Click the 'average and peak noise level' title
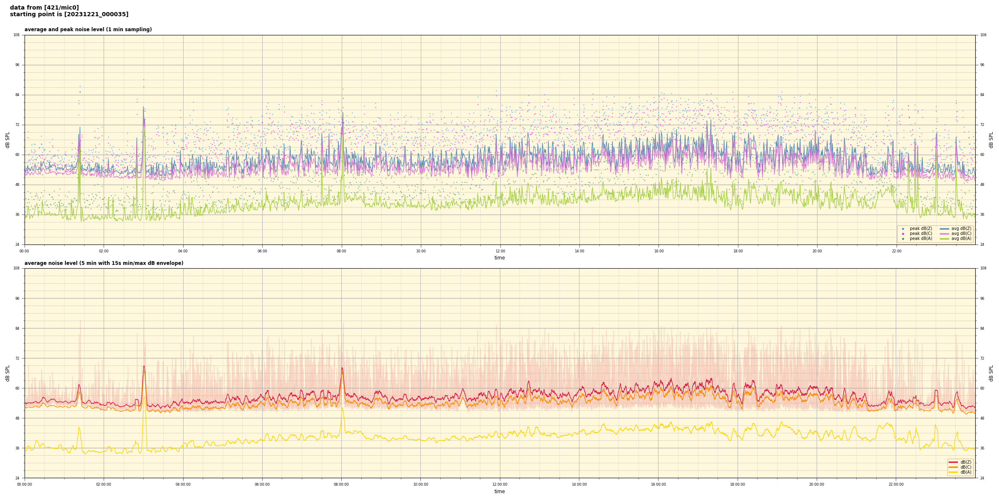The image size is (999, 499). point(88,30)
